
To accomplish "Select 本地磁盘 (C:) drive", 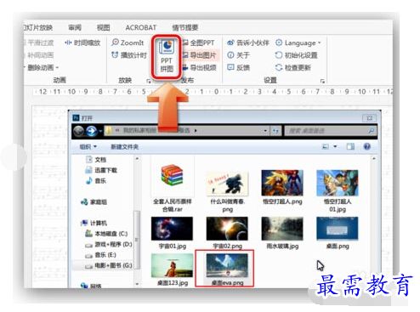I will [x=106, y=234].
